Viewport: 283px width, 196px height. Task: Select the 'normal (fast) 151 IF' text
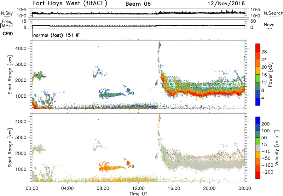pyautogui.click(x=56, y=35)
